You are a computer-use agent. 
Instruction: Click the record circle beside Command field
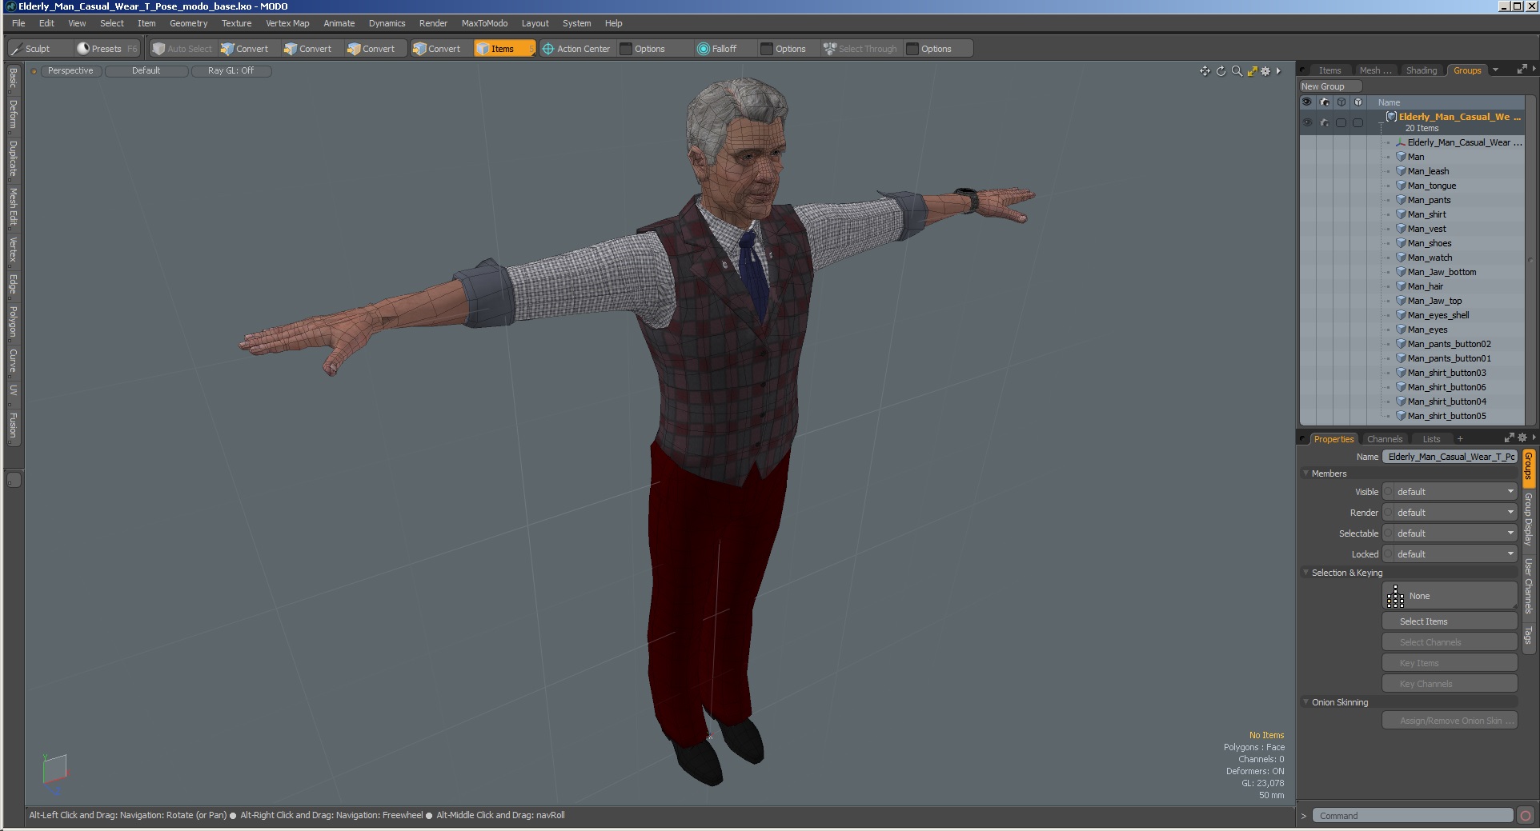point(1526,816)
